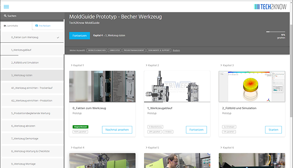Click the Nochmal ansehen button
Screen dimensions: 293x168
click(x=117, y=130)
